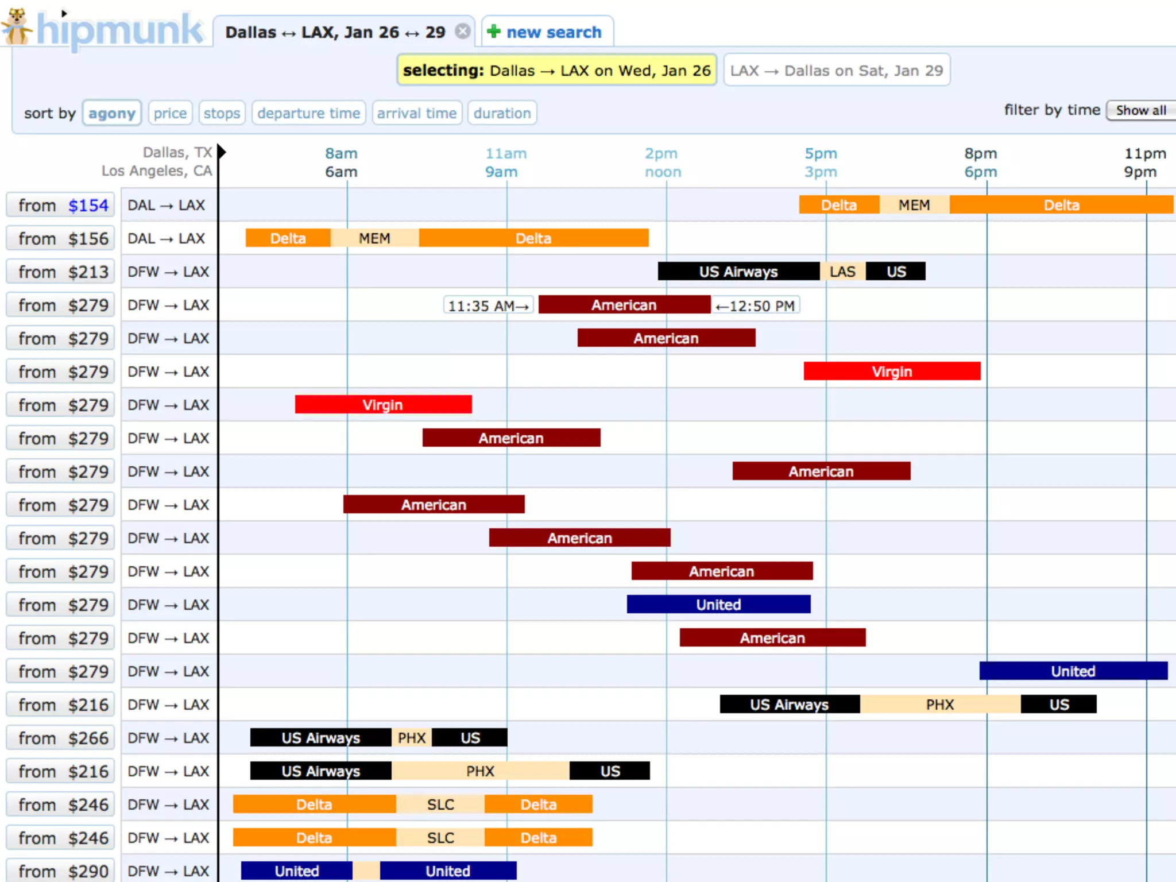Screen dimensions: 1176x882
Task: Close the Dallas to LAX search tab
Action: [x=463, y=32]
